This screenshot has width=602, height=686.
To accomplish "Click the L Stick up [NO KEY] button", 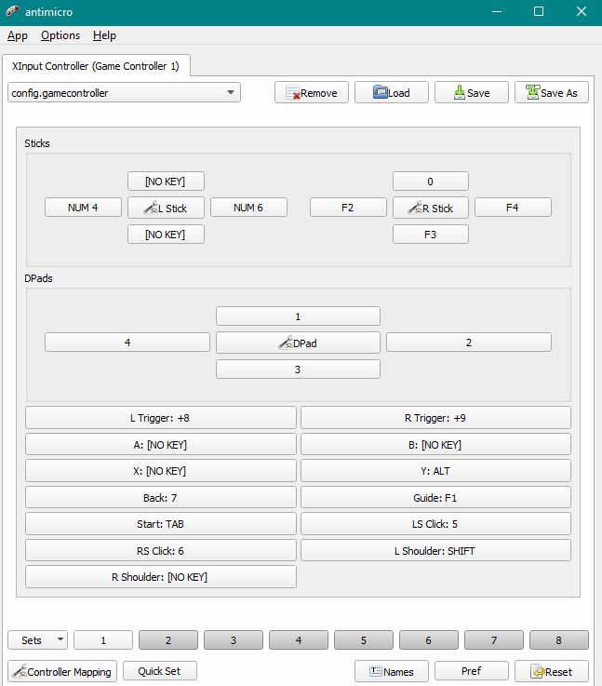I will click(x=167, y=182).
